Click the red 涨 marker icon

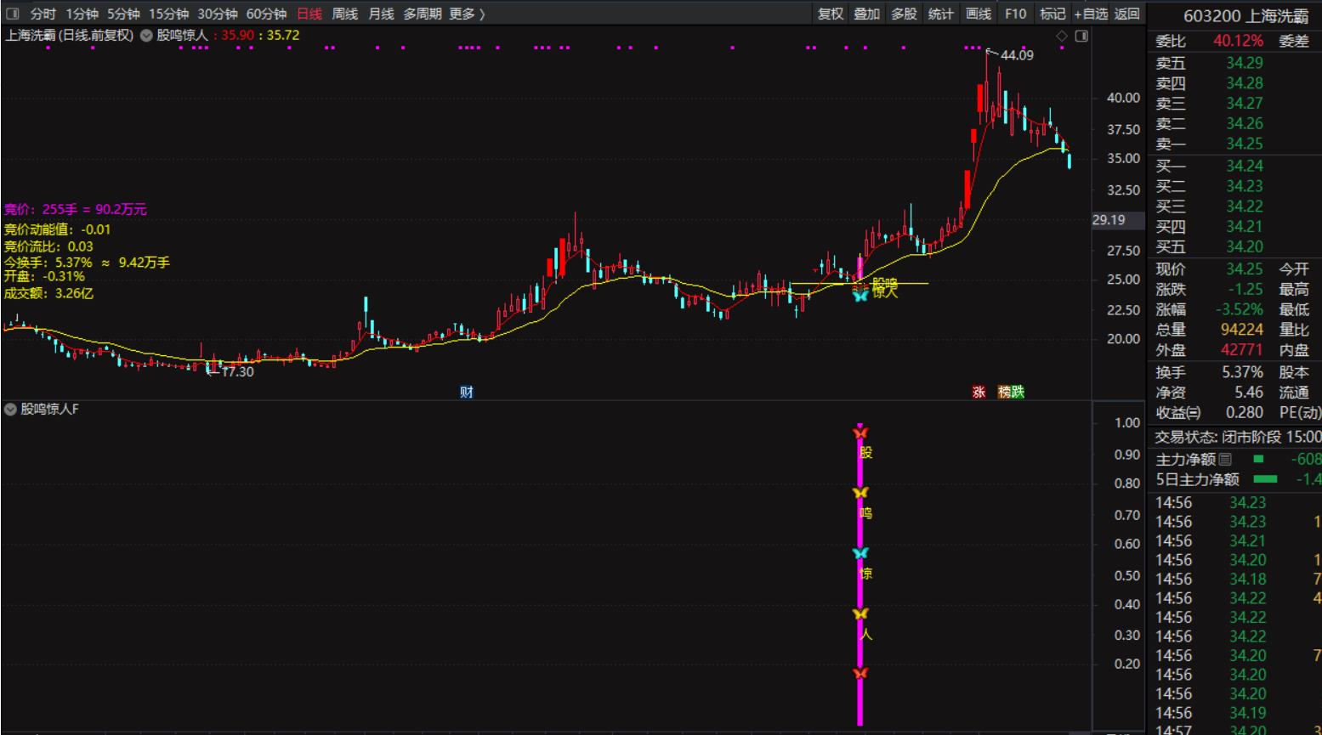[979, 392]
